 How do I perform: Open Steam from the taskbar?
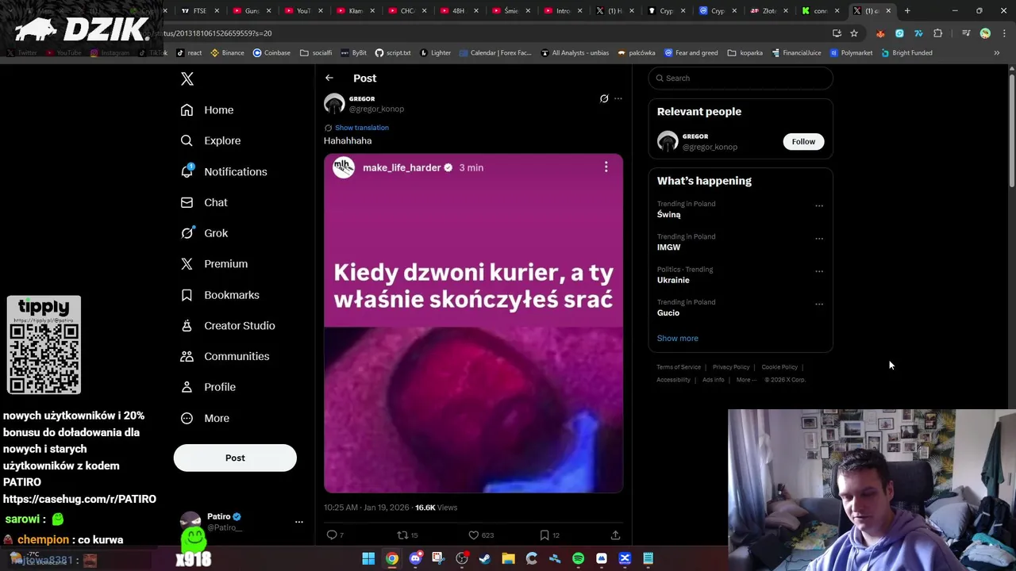485,559
